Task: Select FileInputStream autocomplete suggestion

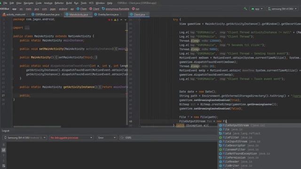Action: pos(260,141)
